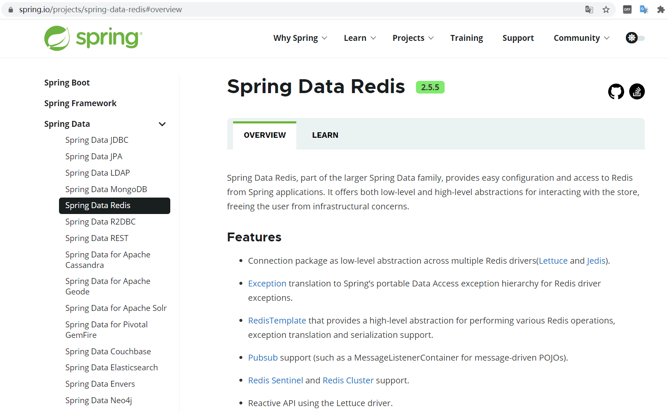Open the Exception translation link

(267, 284)
